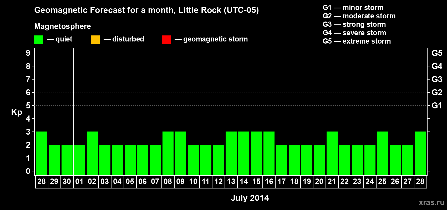The width and height of the screenshot is (447, 210).
Task: Click the bar for July 11
Action: [x=206, y=160]
